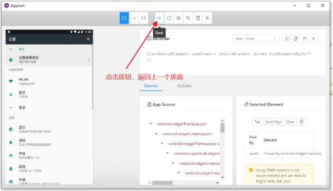
Task: Refresh the source and screenshot
Action: pos(169,18)
